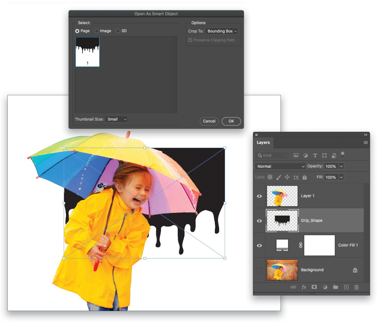Open the Add layer style (fx) menu

click(x=304, y=287)
